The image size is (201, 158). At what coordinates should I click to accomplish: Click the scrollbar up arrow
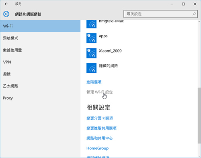199,22
